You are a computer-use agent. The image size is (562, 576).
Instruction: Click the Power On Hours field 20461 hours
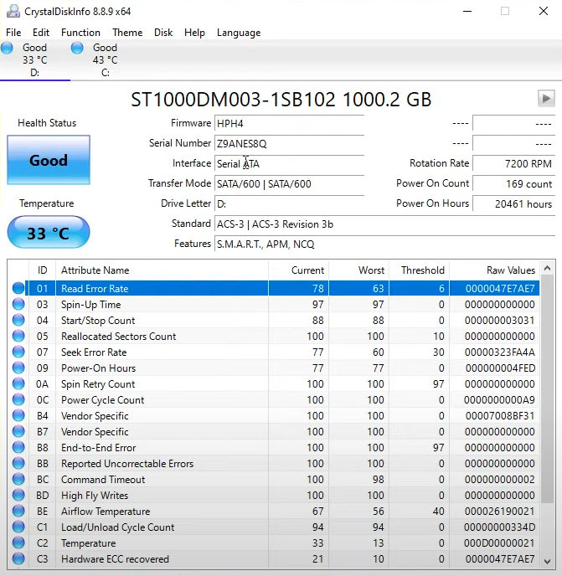514,203
